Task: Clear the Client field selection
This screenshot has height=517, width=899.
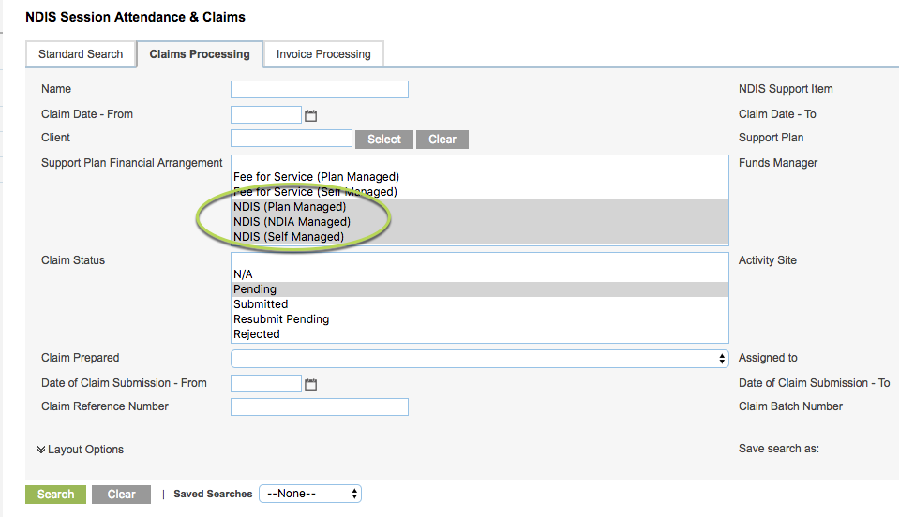Action: click(442, 140)
